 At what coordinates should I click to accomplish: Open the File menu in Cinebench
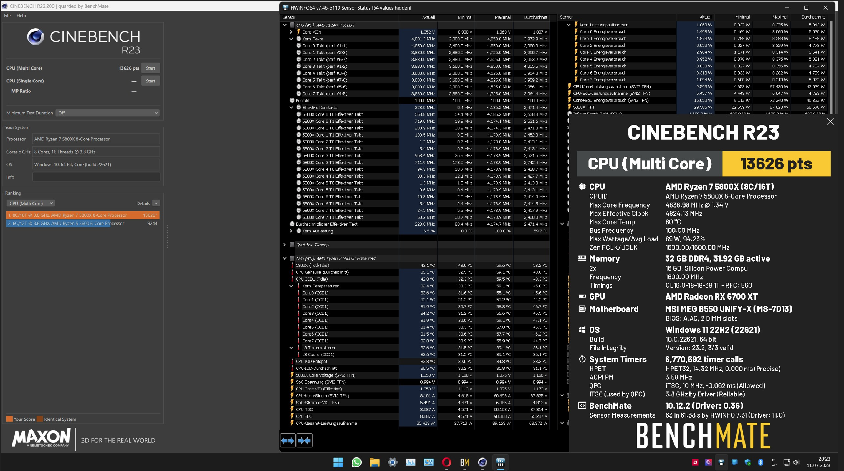[x=7, y=16]
